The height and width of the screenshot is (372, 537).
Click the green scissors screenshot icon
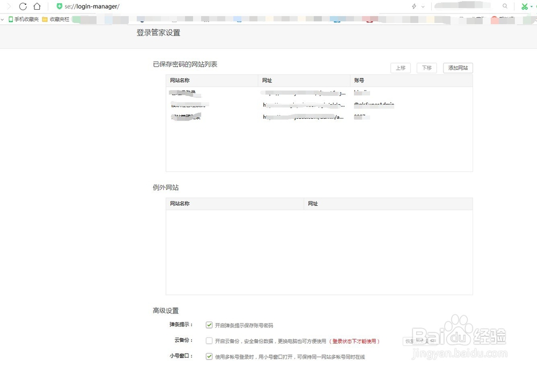pyautogui.click(x=525, y=6)
